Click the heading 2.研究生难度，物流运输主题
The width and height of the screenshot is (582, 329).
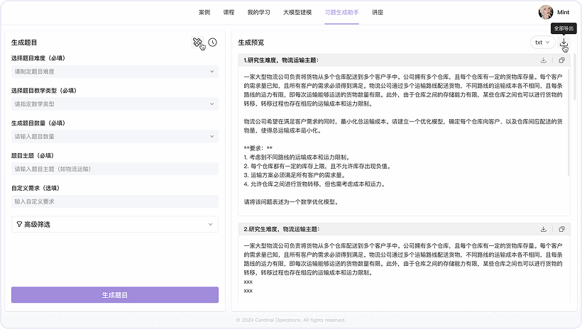pos(282,229)
